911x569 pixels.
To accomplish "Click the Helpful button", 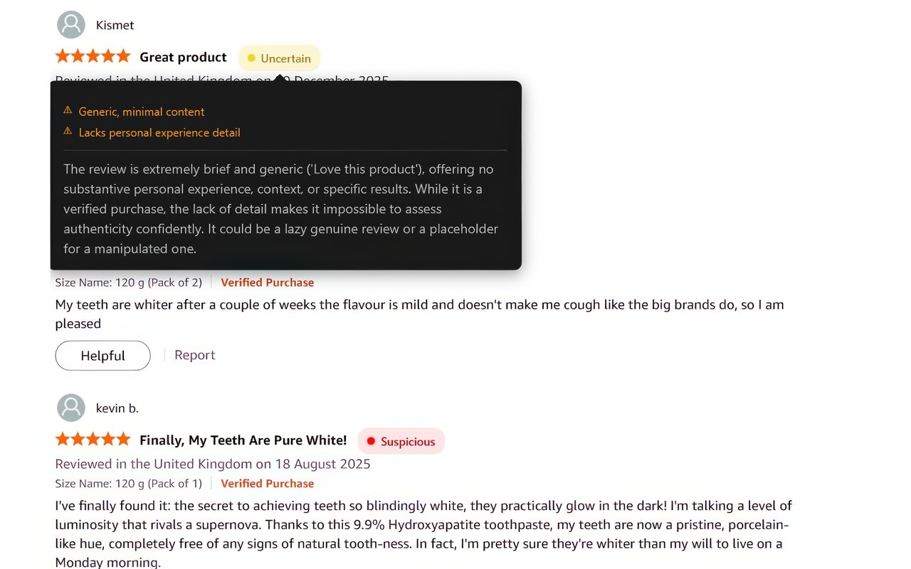I will tap(102, 355).
